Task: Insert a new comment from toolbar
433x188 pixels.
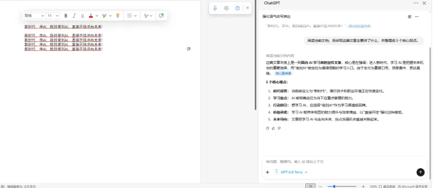Action: [x=162, y=16]
